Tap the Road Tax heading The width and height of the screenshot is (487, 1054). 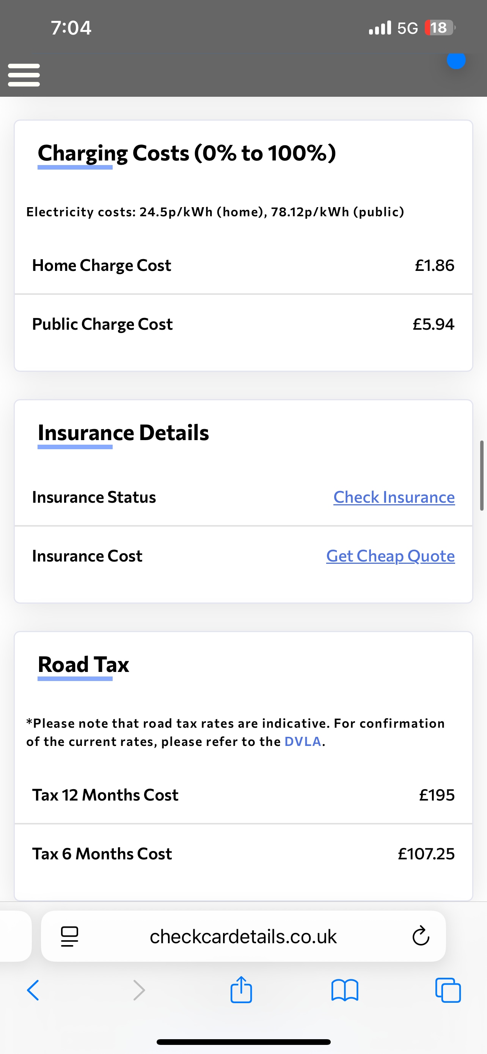point(83,664)
